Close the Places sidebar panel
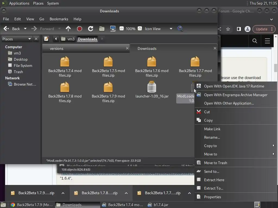This screenshot has width=278, height=208. (36, 39)
